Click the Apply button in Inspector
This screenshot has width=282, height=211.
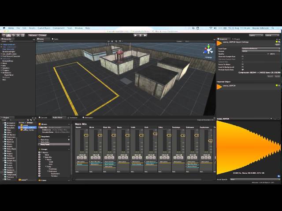[x=277, y=76]
